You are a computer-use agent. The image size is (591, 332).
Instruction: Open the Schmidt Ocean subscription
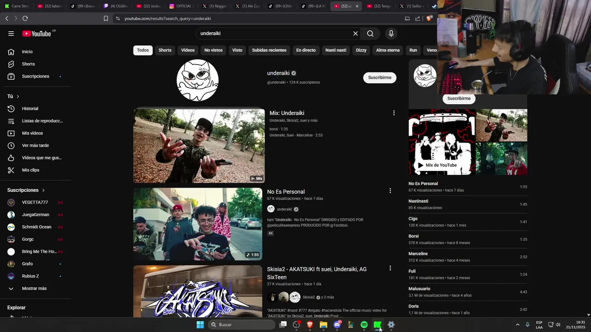click(x=36, y=227)
